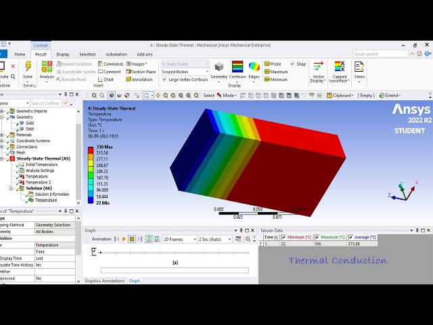Screen dimensions: 433x325
Task: Open the Edges display icon
Action: (x=254, y=66)
